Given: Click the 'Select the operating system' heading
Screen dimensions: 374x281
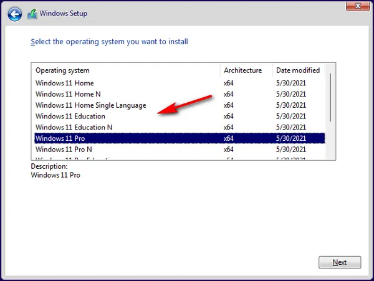Looking at the screenshot, I should tap(109, 42).
